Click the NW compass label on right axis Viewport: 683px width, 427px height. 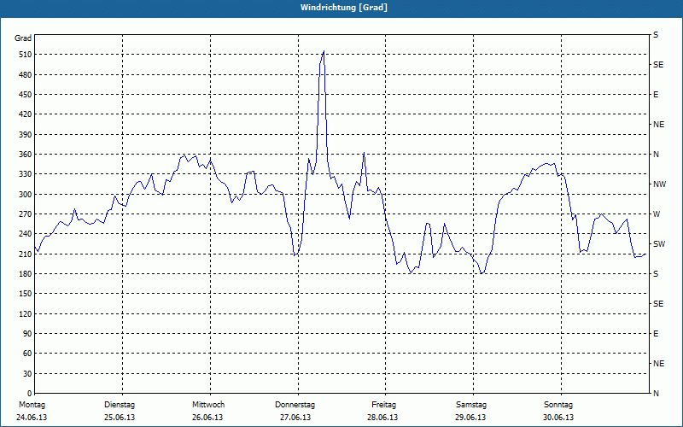click(659, 184)
